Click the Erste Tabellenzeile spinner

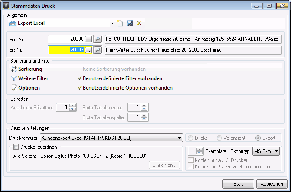pos(138,107)
